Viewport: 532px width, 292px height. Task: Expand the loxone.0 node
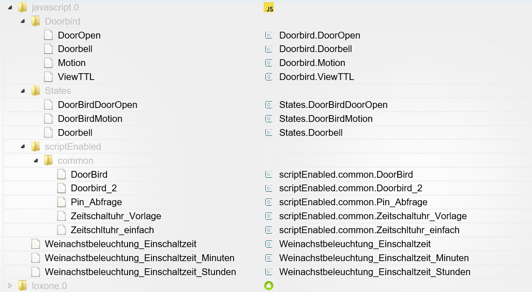tap(10, 286)
